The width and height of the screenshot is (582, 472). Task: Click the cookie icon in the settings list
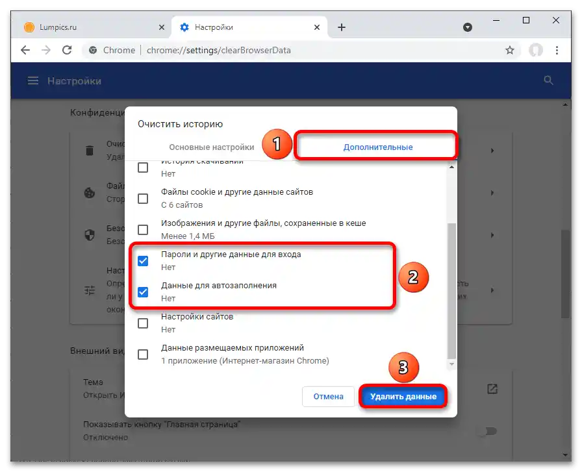coord(90,193)
